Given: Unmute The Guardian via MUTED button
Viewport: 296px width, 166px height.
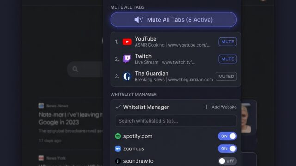Looking at the screenshot, I should point(226,77).
